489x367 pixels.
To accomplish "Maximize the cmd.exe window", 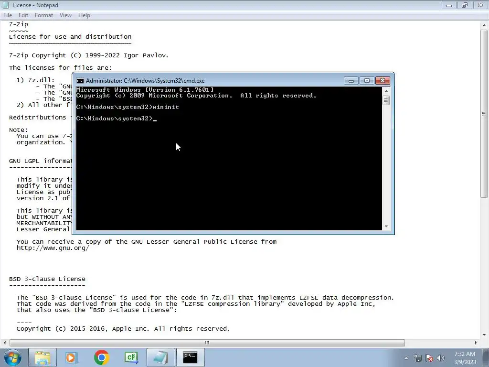I will point(367,80).
